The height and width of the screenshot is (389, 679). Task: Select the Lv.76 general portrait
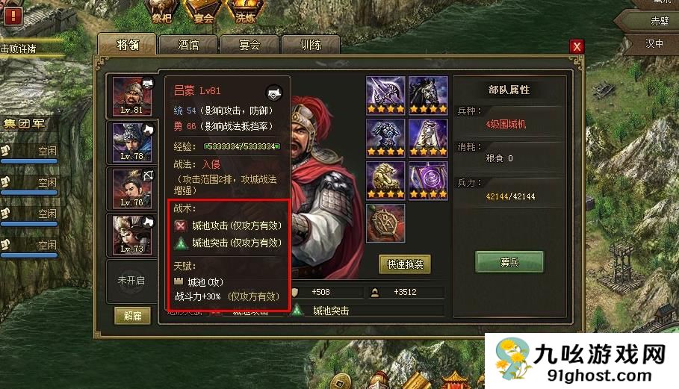point(132,189)
